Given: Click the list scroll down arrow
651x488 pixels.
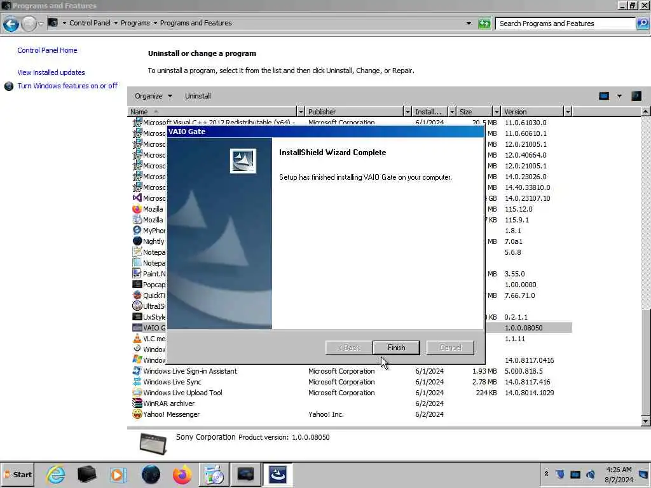Looking at the screenshot, I should pyautogui.click(x=645, y=421).
